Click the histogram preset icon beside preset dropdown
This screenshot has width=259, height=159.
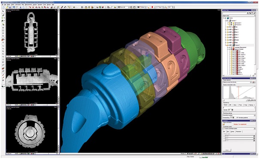click(253, 82)
